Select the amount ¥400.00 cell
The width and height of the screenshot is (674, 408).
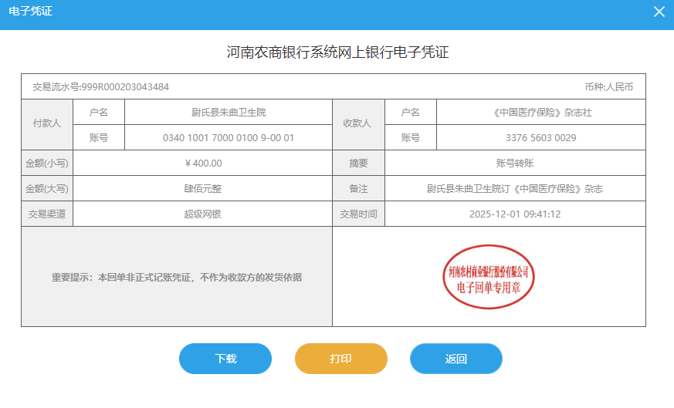pos(203,164)
